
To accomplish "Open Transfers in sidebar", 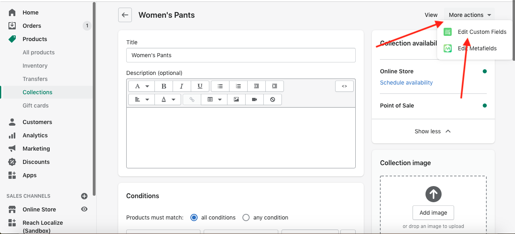I will (35, 79).
